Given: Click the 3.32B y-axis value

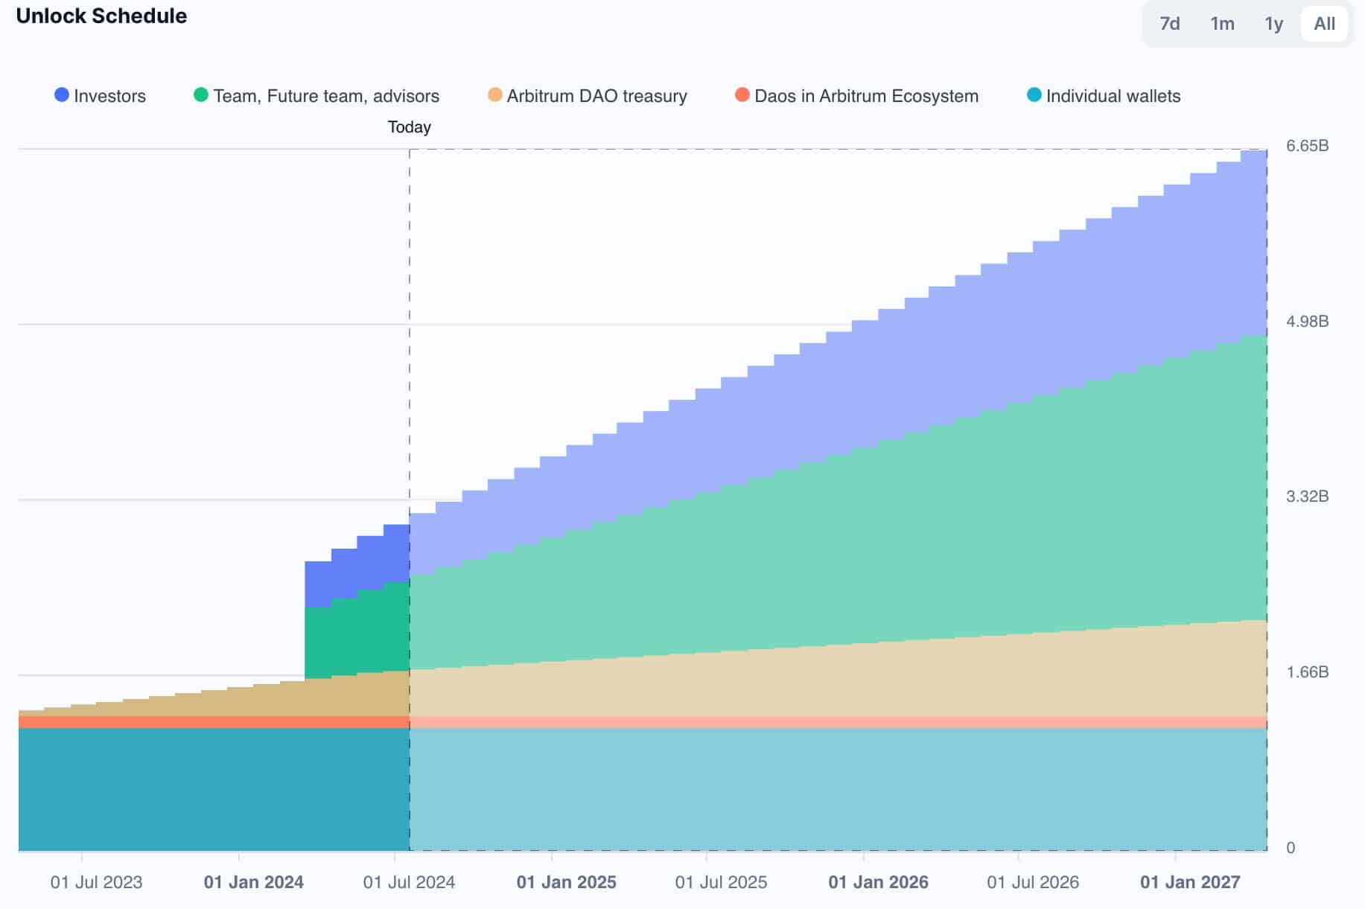Looking at the screenshot, I should pyautogui.click(x=1308, y=497).
